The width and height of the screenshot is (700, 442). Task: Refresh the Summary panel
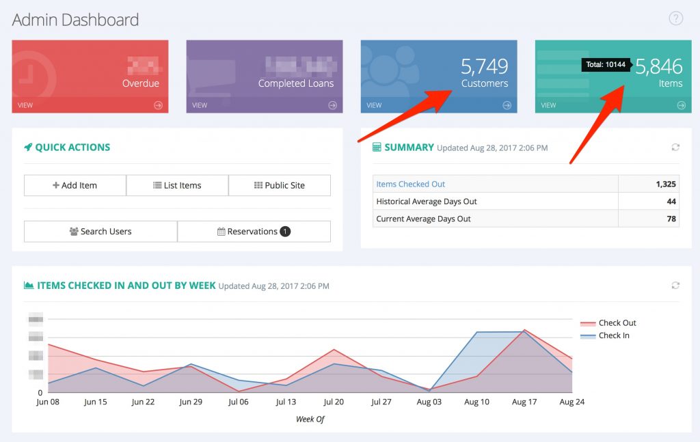tap(675, 148)
